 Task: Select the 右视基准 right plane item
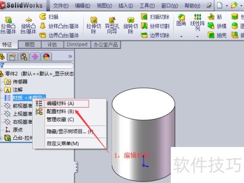[x=18, y=122]
